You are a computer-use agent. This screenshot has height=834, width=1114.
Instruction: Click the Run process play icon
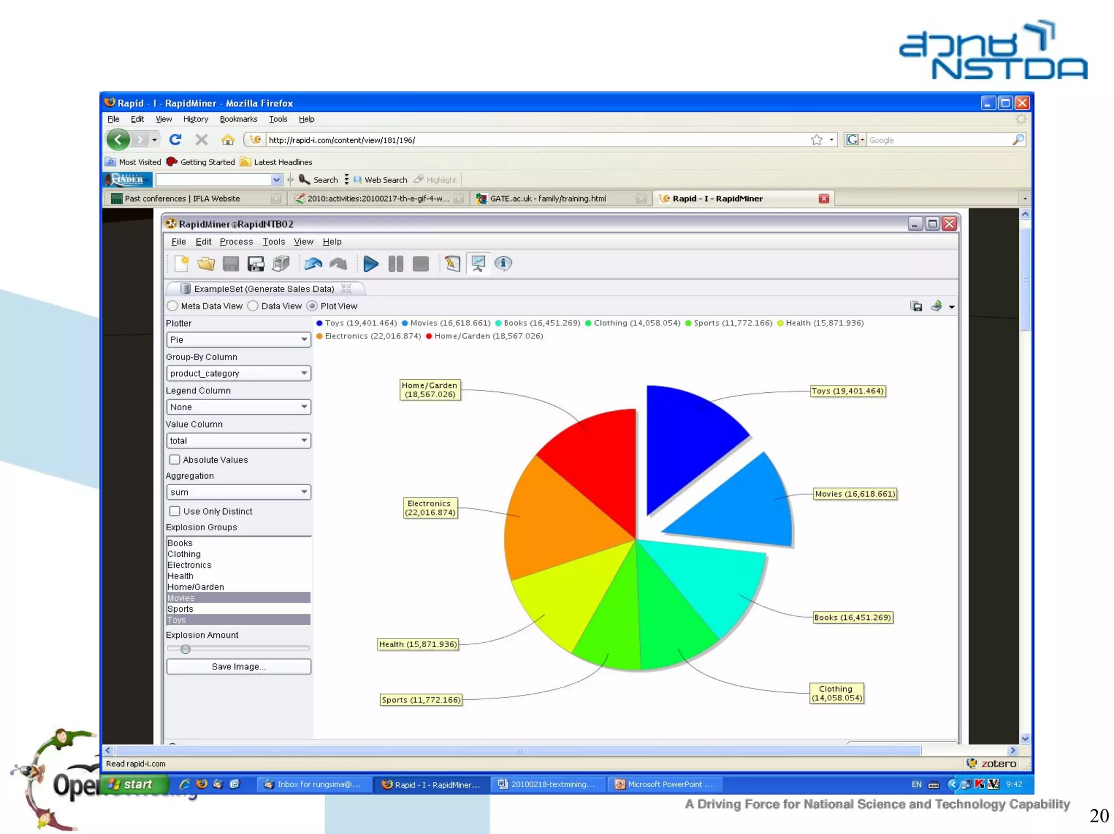[370, 264]
